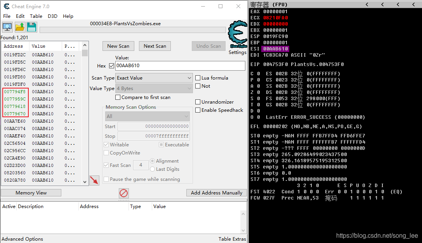Click the Address column header in results

[13, 46]
